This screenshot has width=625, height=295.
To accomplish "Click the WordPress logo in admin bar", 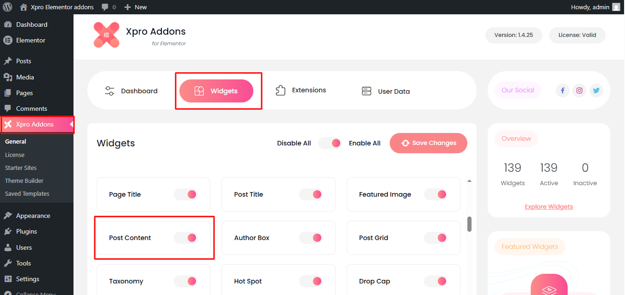I will (7, 7).
